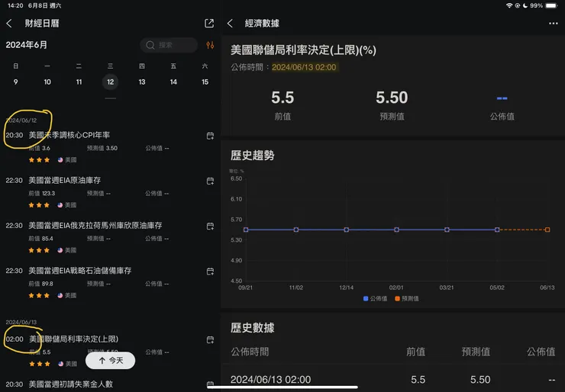Select date 10 in the week strip
The image size is (565, 392).
[47, 82]
